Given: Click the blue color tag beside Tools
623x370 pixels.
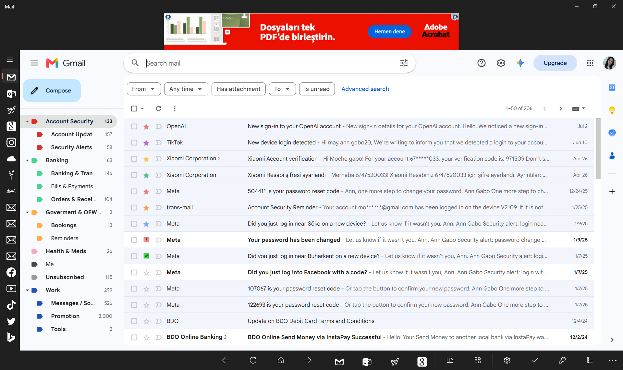Looking at the screenshot, I should (40, 329).
